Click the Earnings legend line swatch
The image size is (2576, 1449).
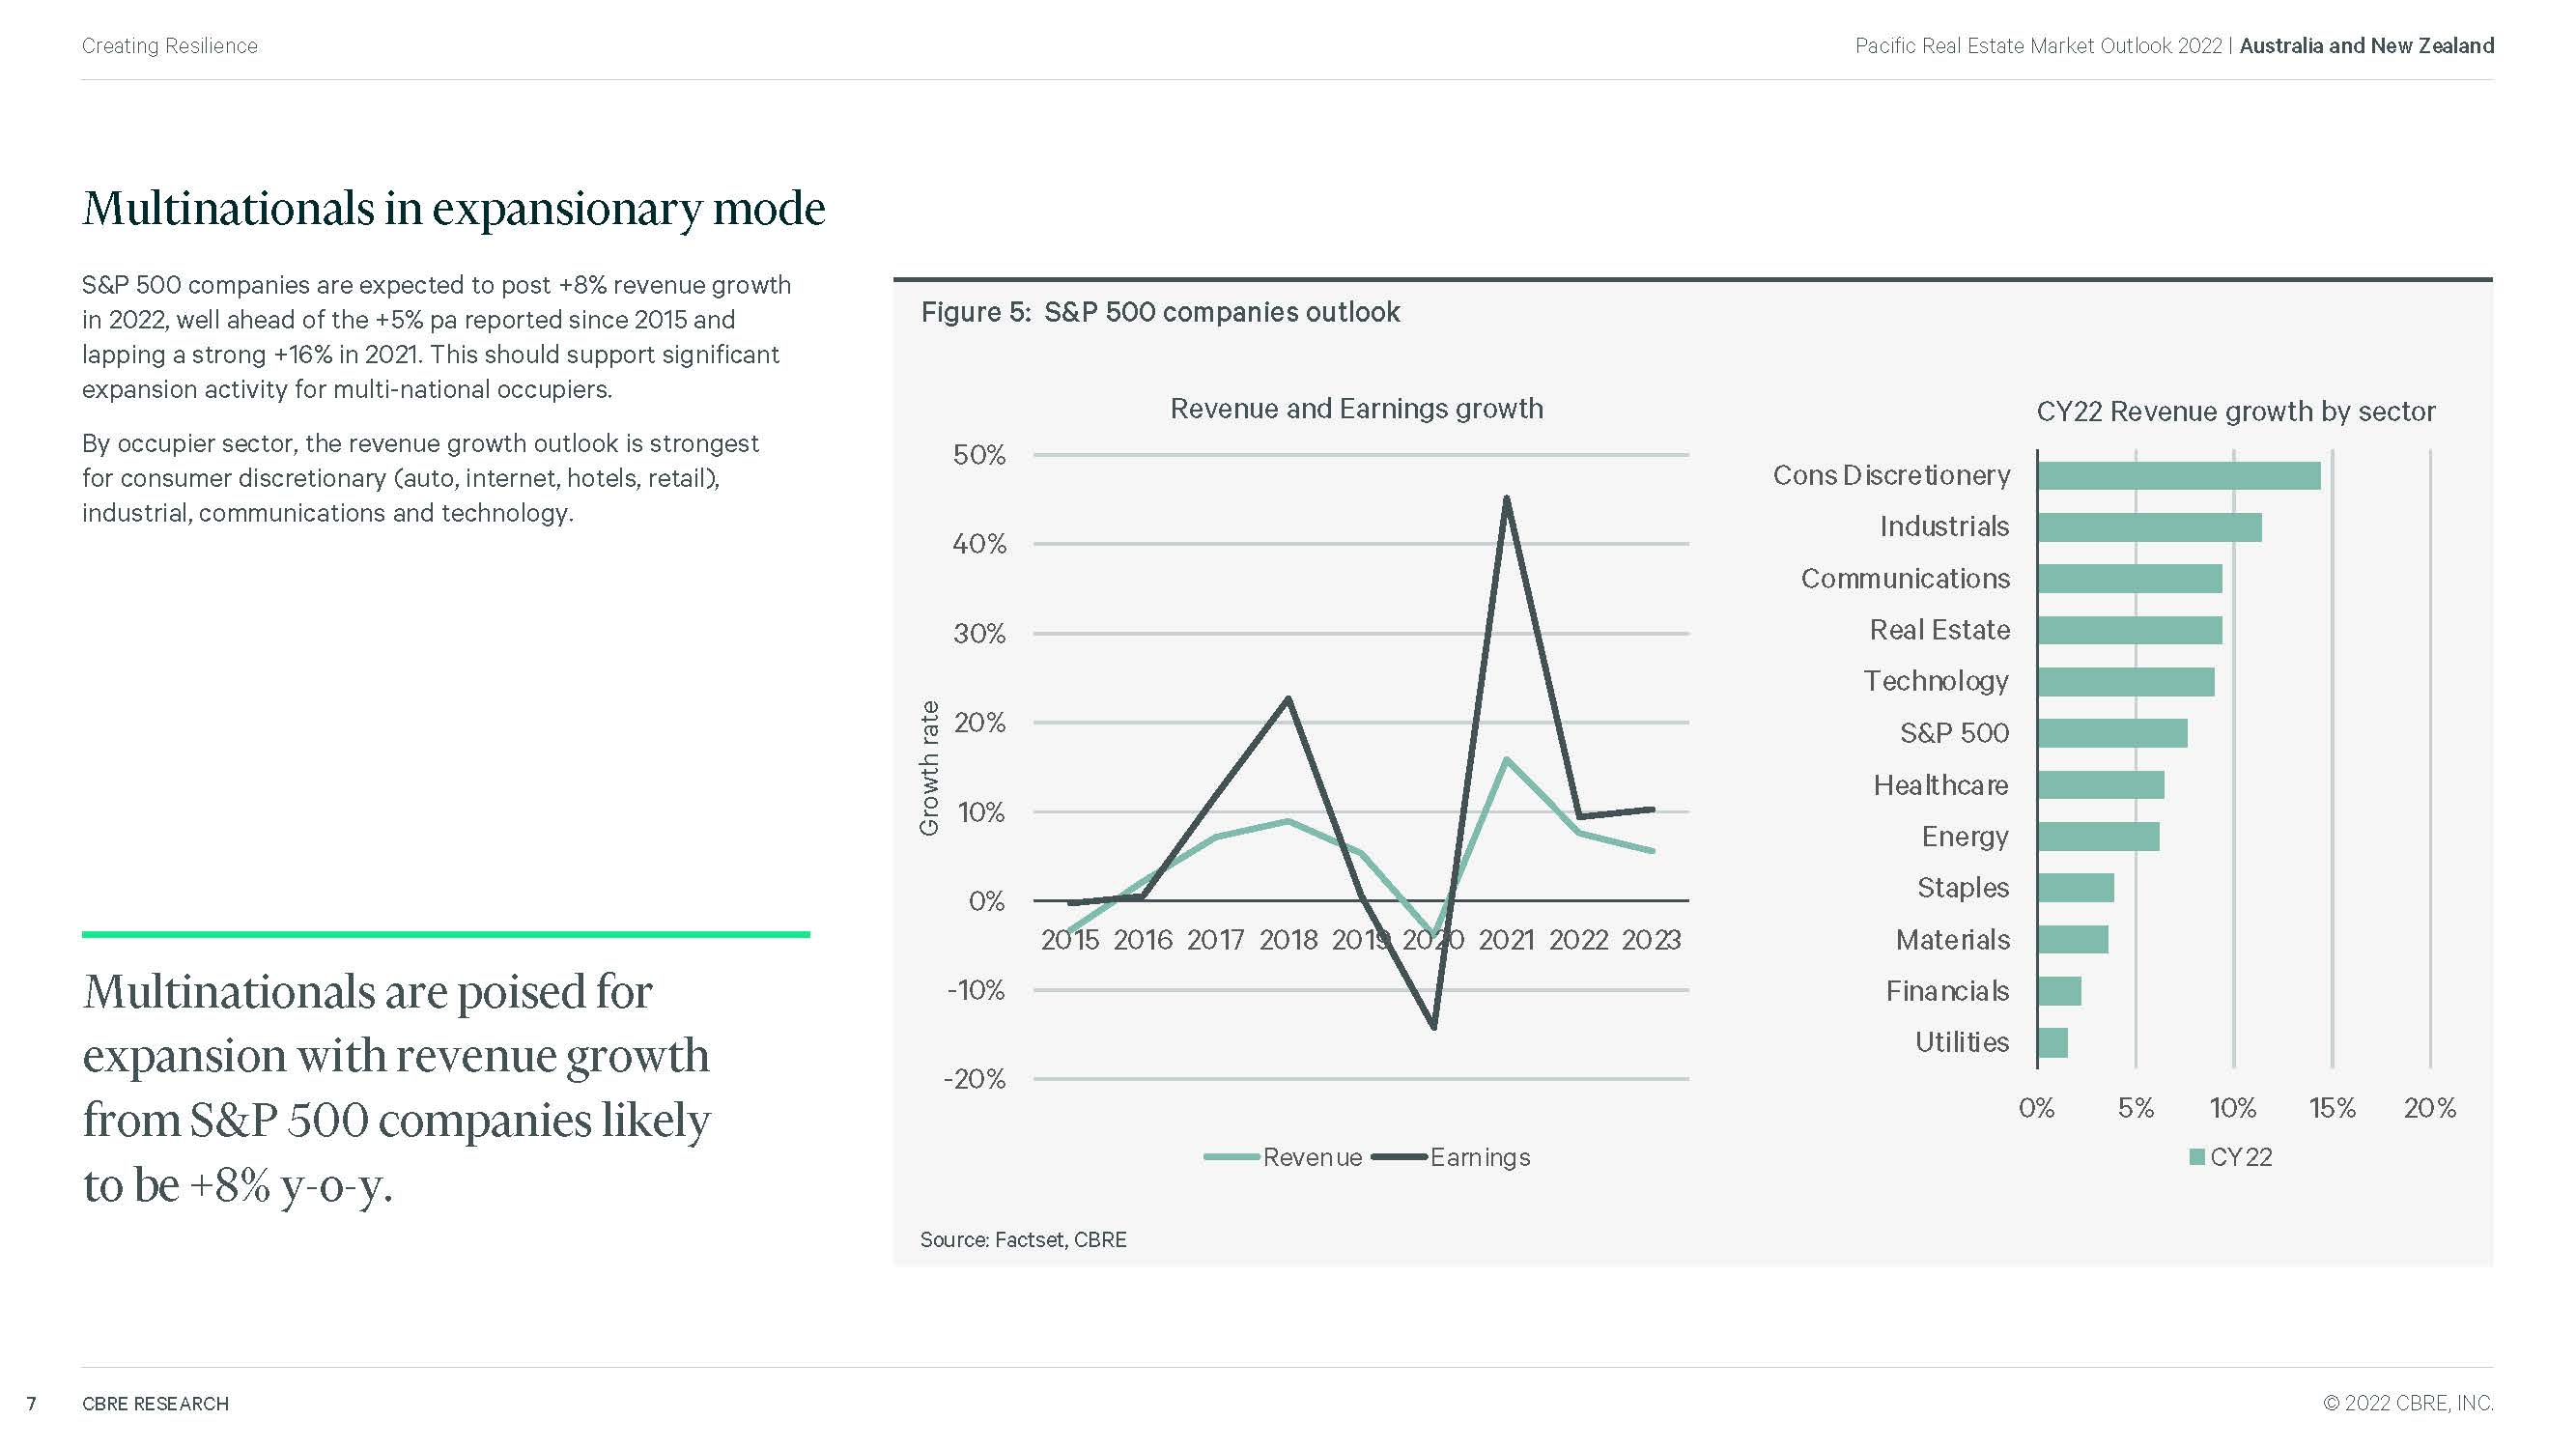[x=1398, y=1157]
